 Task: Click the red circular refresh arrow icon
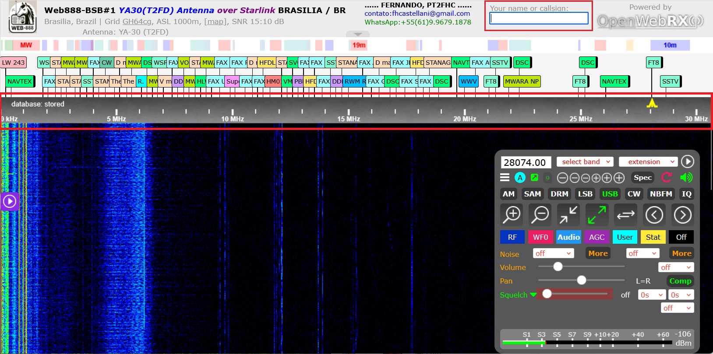(667, 177)
